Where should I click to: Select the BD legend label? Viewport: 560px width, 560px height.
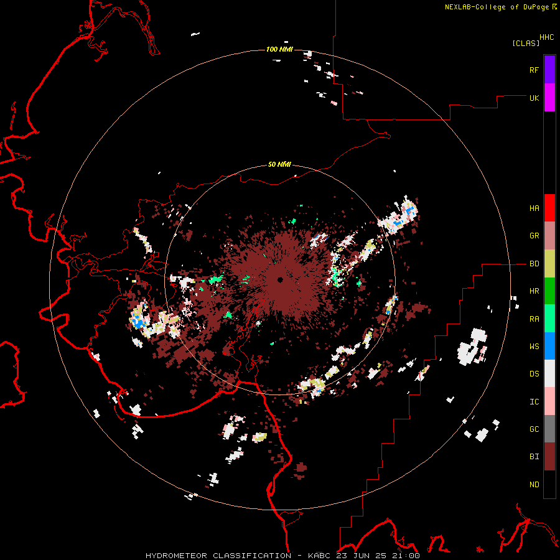[534, 264]
